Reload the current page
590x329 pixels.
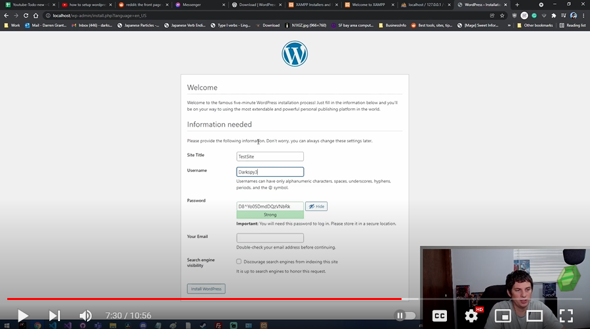pyautogui.click(x=26, y=15)
